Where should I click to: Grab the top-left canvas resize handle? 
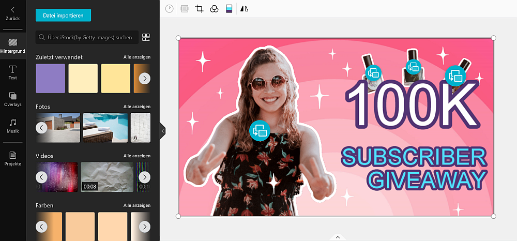pyautogui.click(x=178, y=38)
